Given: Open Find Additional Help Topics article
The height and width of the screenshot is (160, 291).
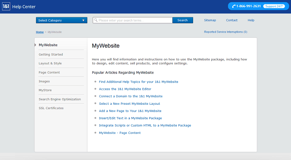Looking at the screenshot, I should tap(139, 82).
